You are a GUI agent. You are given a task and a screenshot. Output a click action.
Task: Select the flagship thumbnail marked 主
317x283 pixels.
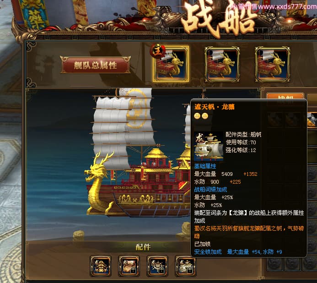click(x=171, y=64)
